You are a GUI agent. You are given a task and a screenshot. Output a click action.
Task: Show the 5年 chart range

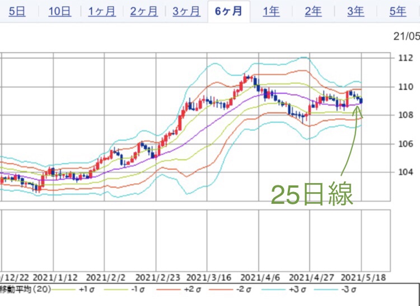pos(398,12)
